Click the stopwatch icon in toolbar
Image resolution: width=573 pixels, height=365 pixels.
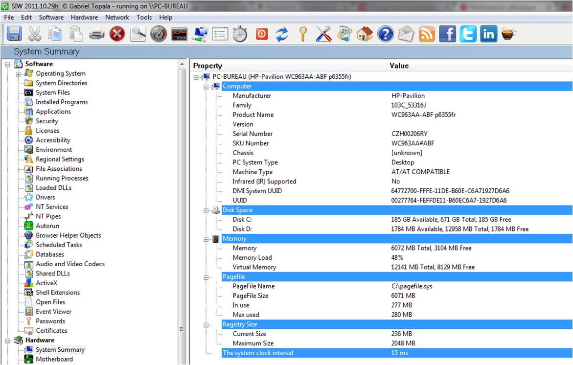(240, 34)
